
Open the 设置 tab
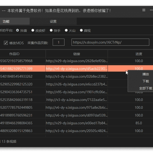pos(53,21)
